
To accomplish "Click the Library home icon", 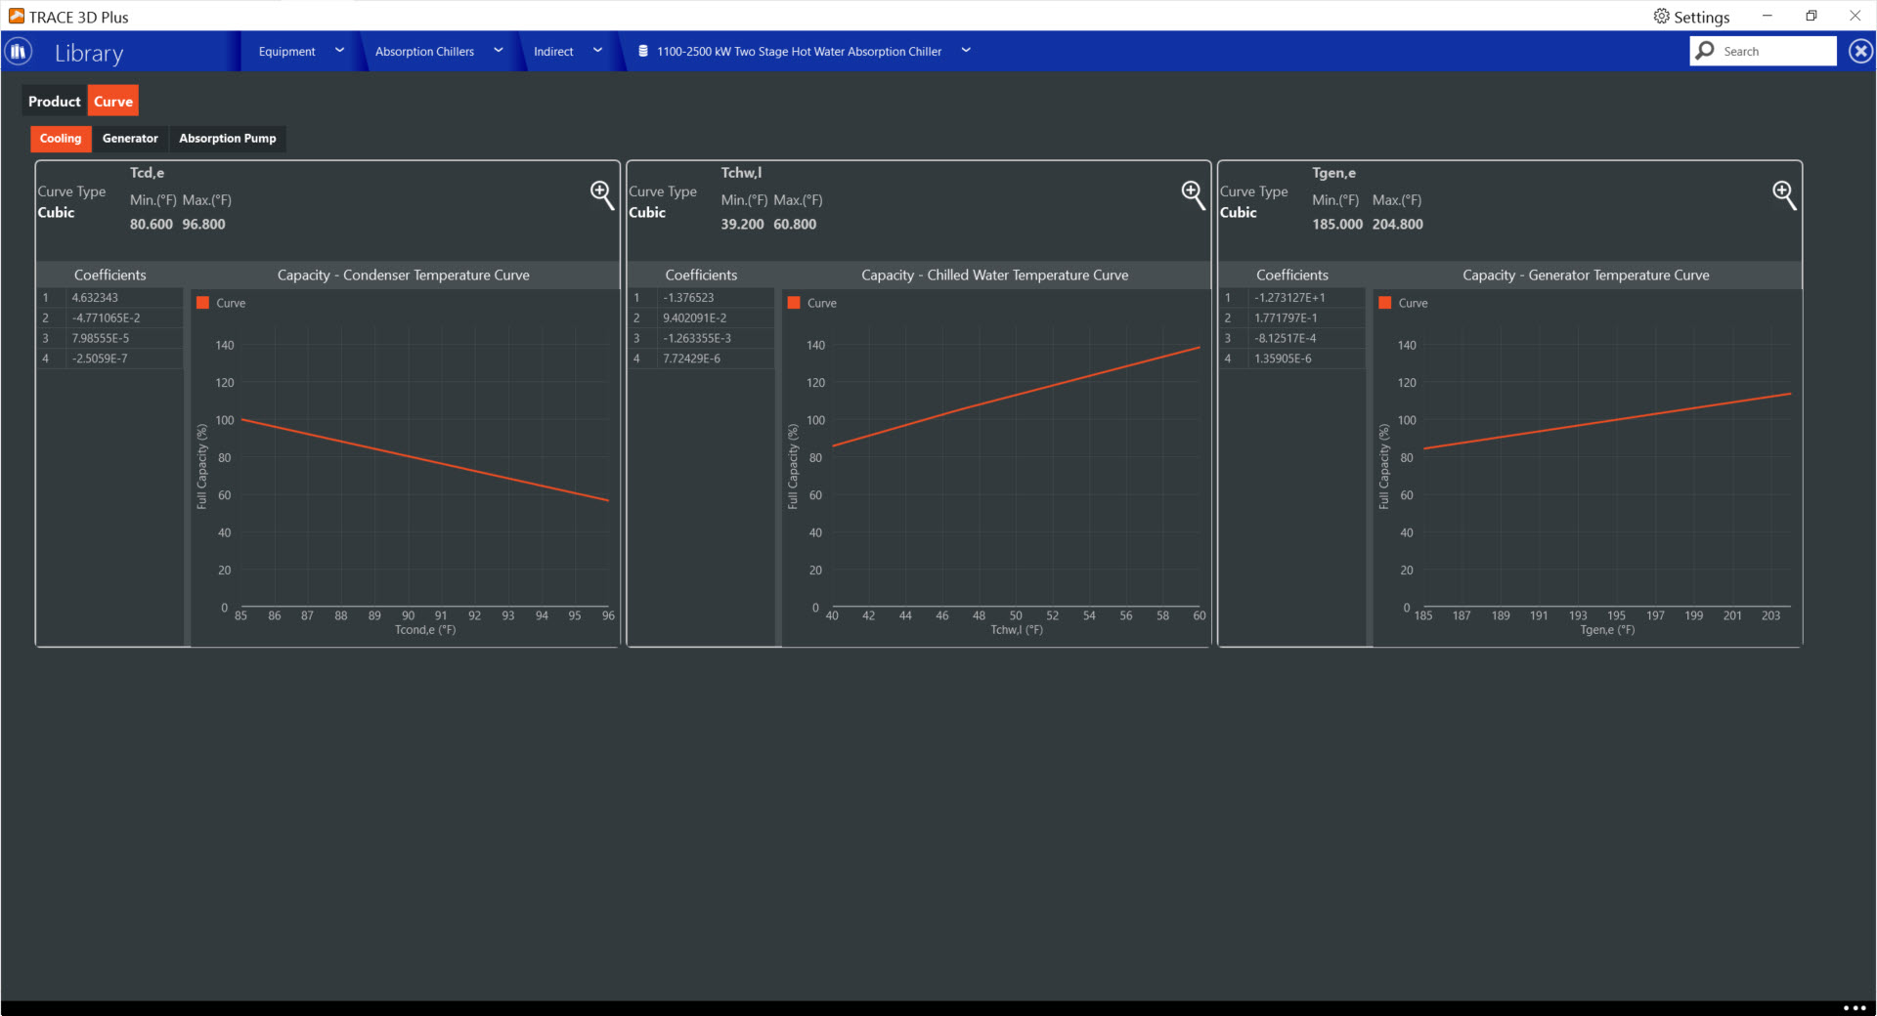I will (x=19, y=52).
